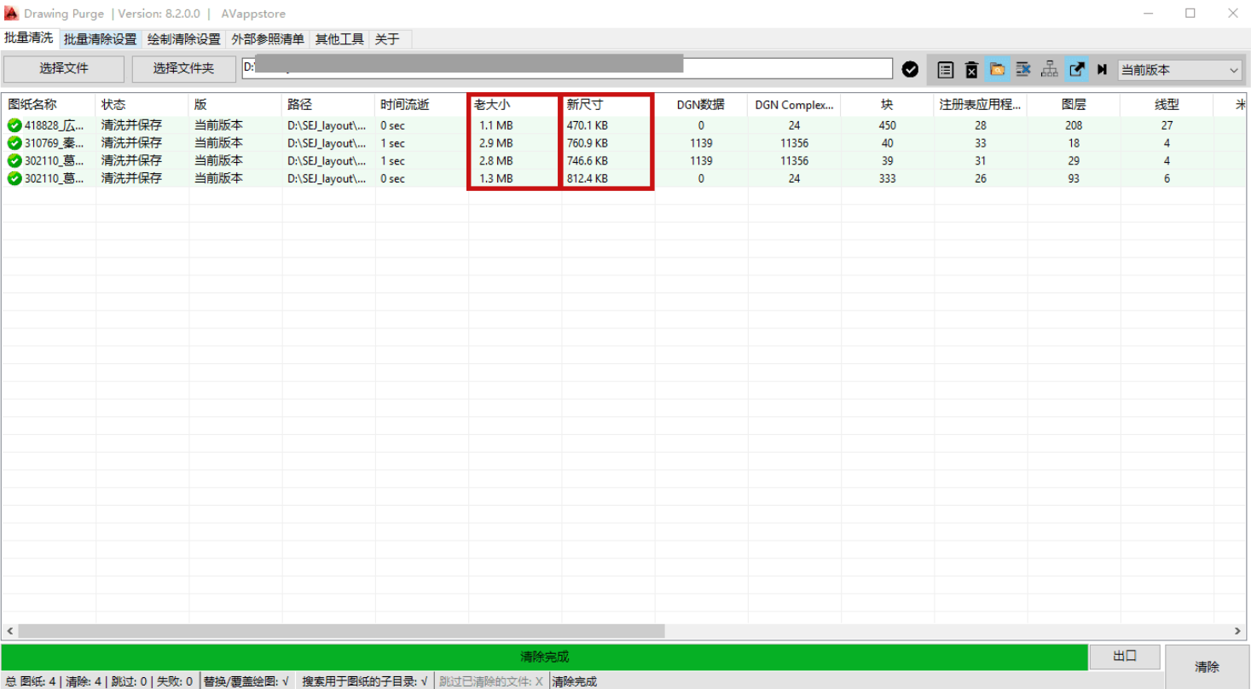This screenshot has width=1251, height=689.
Task: Click the hierarchy tree icon
Action: pos(1050,70)
